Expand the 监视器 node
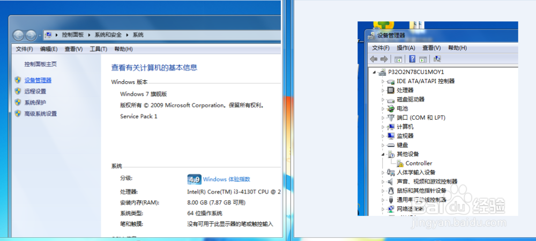536x241 pixels. pyautogui.click(x=383, y=136)
